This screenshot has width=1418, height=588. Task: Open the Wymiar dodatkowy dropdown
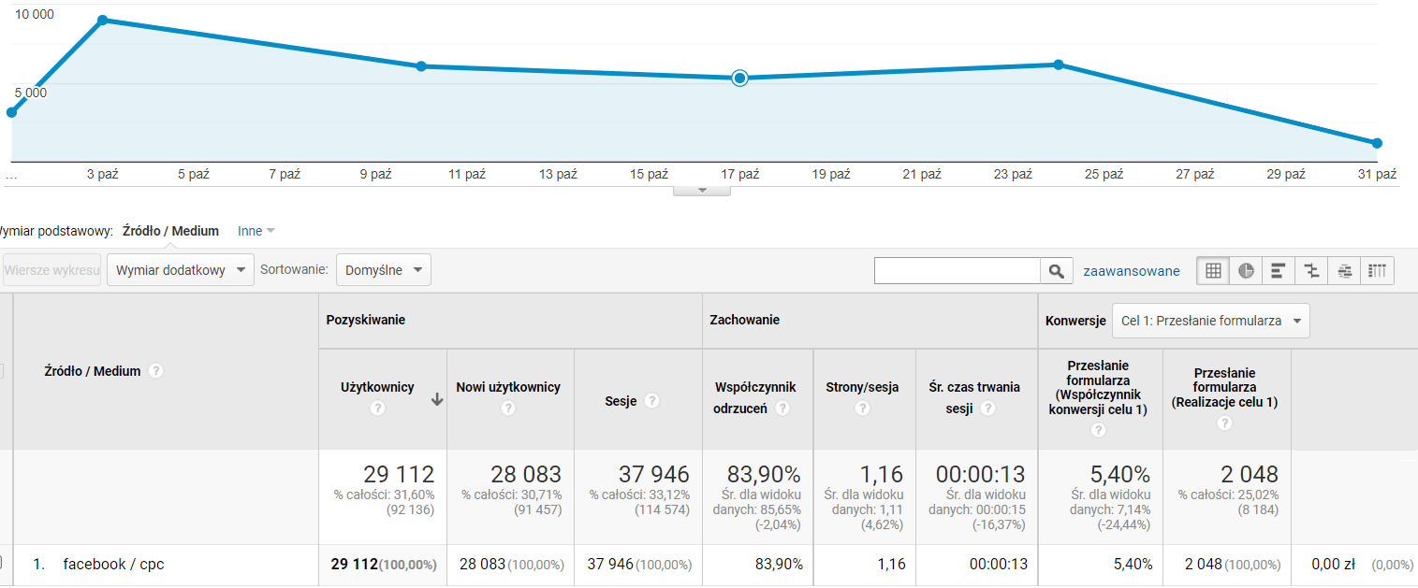(181, 270)
